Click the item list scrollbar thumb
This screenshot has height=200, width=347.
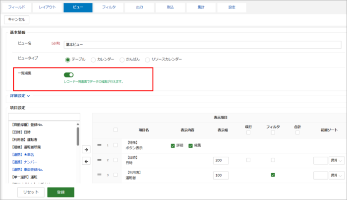coord(78,136)
